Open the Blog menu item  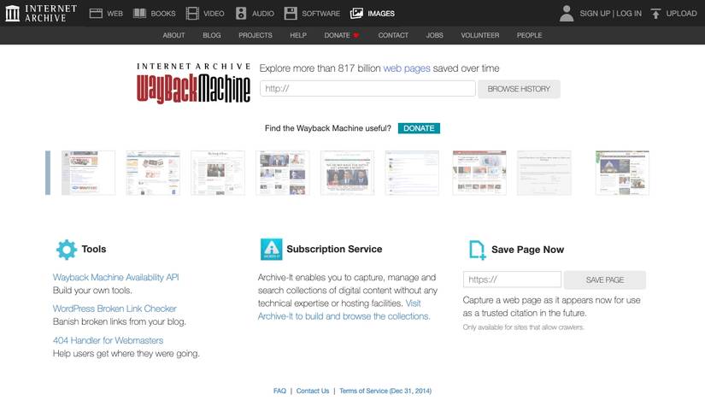[x=211, y=35]
